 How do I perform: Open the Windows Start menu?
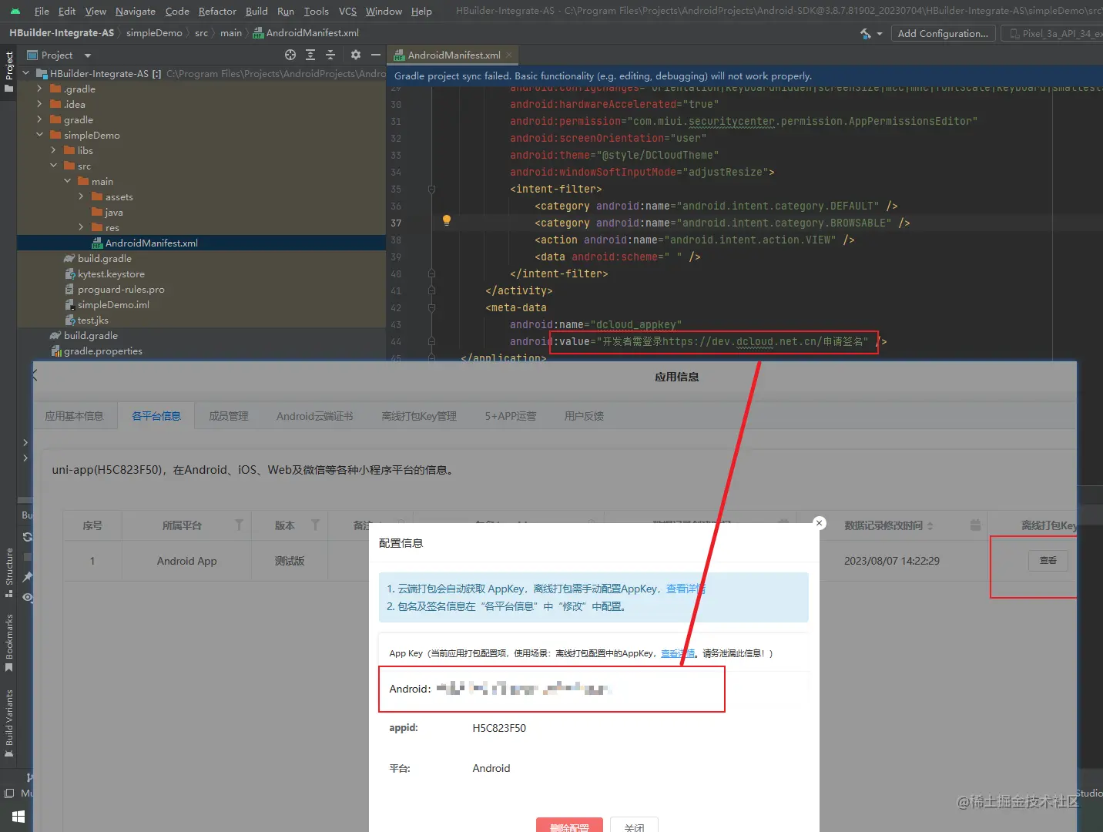point(18,817)
